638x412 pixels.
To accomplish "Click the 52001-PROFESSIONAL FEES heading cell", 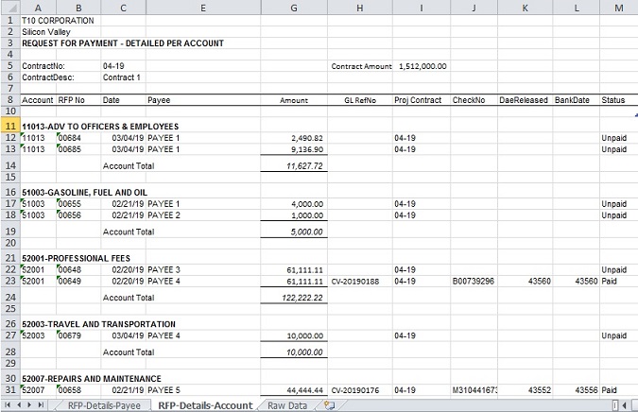I will click(76, 258).
